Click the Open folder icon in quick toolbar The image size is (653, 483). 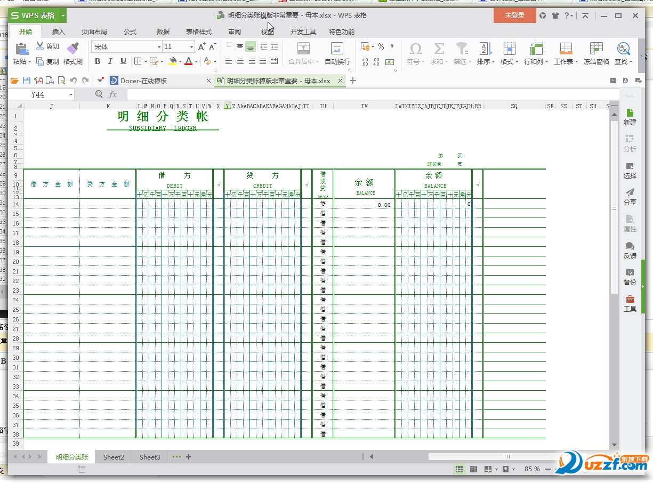14,80
